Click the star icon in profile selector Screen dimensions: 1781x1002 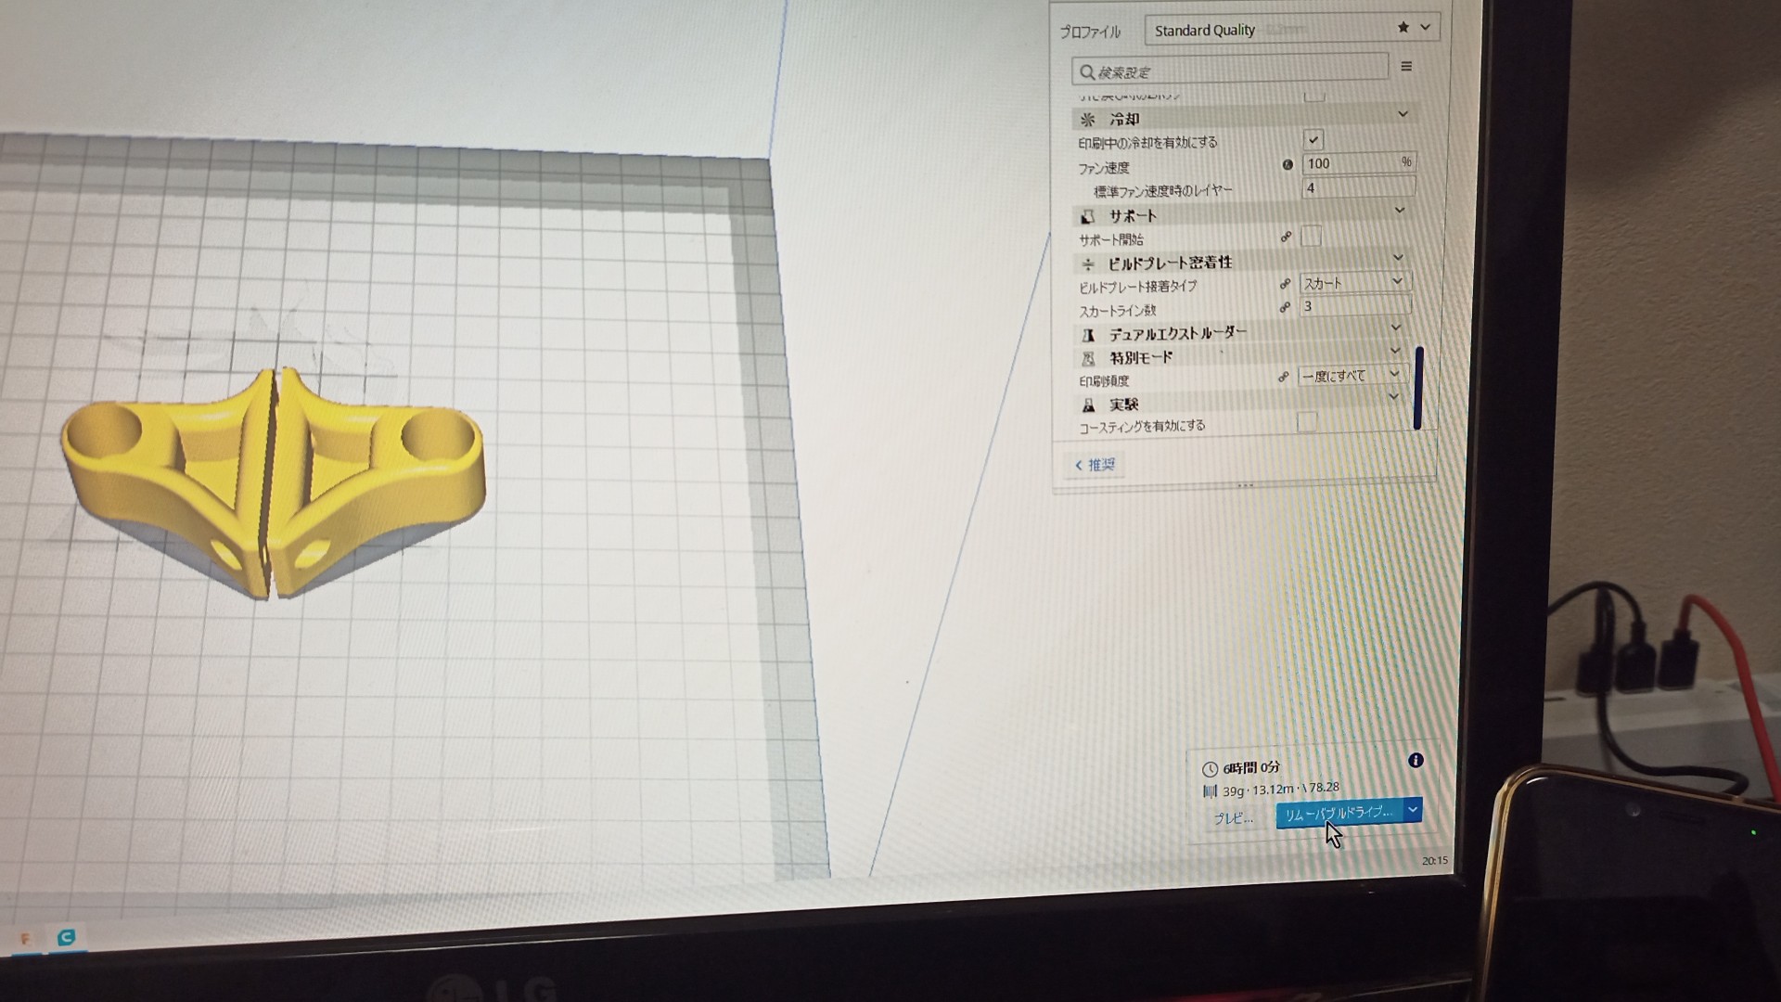click(1403, 28)
